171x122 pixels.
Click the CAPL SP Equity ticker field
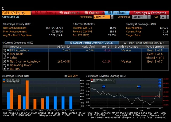16,13
